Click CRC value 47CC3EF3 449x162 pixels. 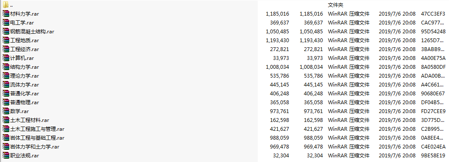433,14
